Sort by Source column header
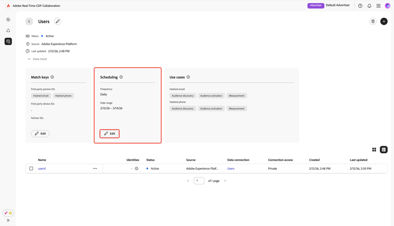Viewport: 394px width, 226px height. pyautogui.click(x=191, y=160)
